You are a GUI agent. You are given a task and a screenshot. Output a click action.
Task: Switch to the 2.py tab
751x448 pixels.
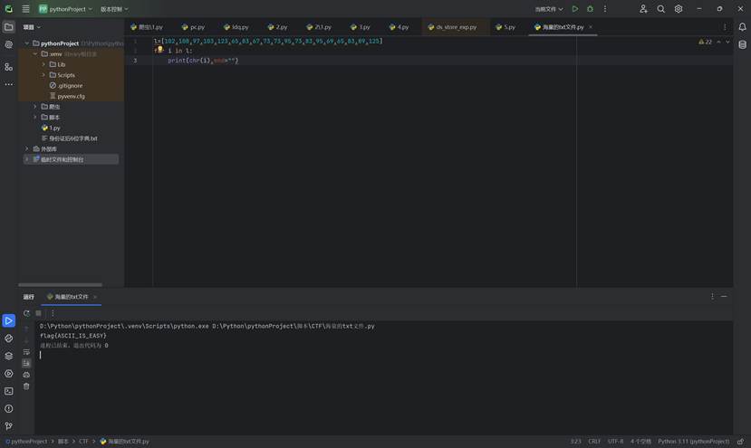click(x=278, y=27)
